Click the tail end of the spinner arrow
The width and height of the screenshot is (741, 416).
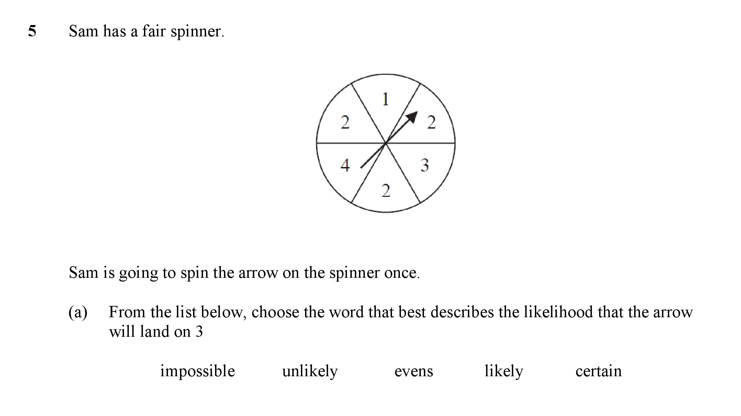click(x=362, y=167)
